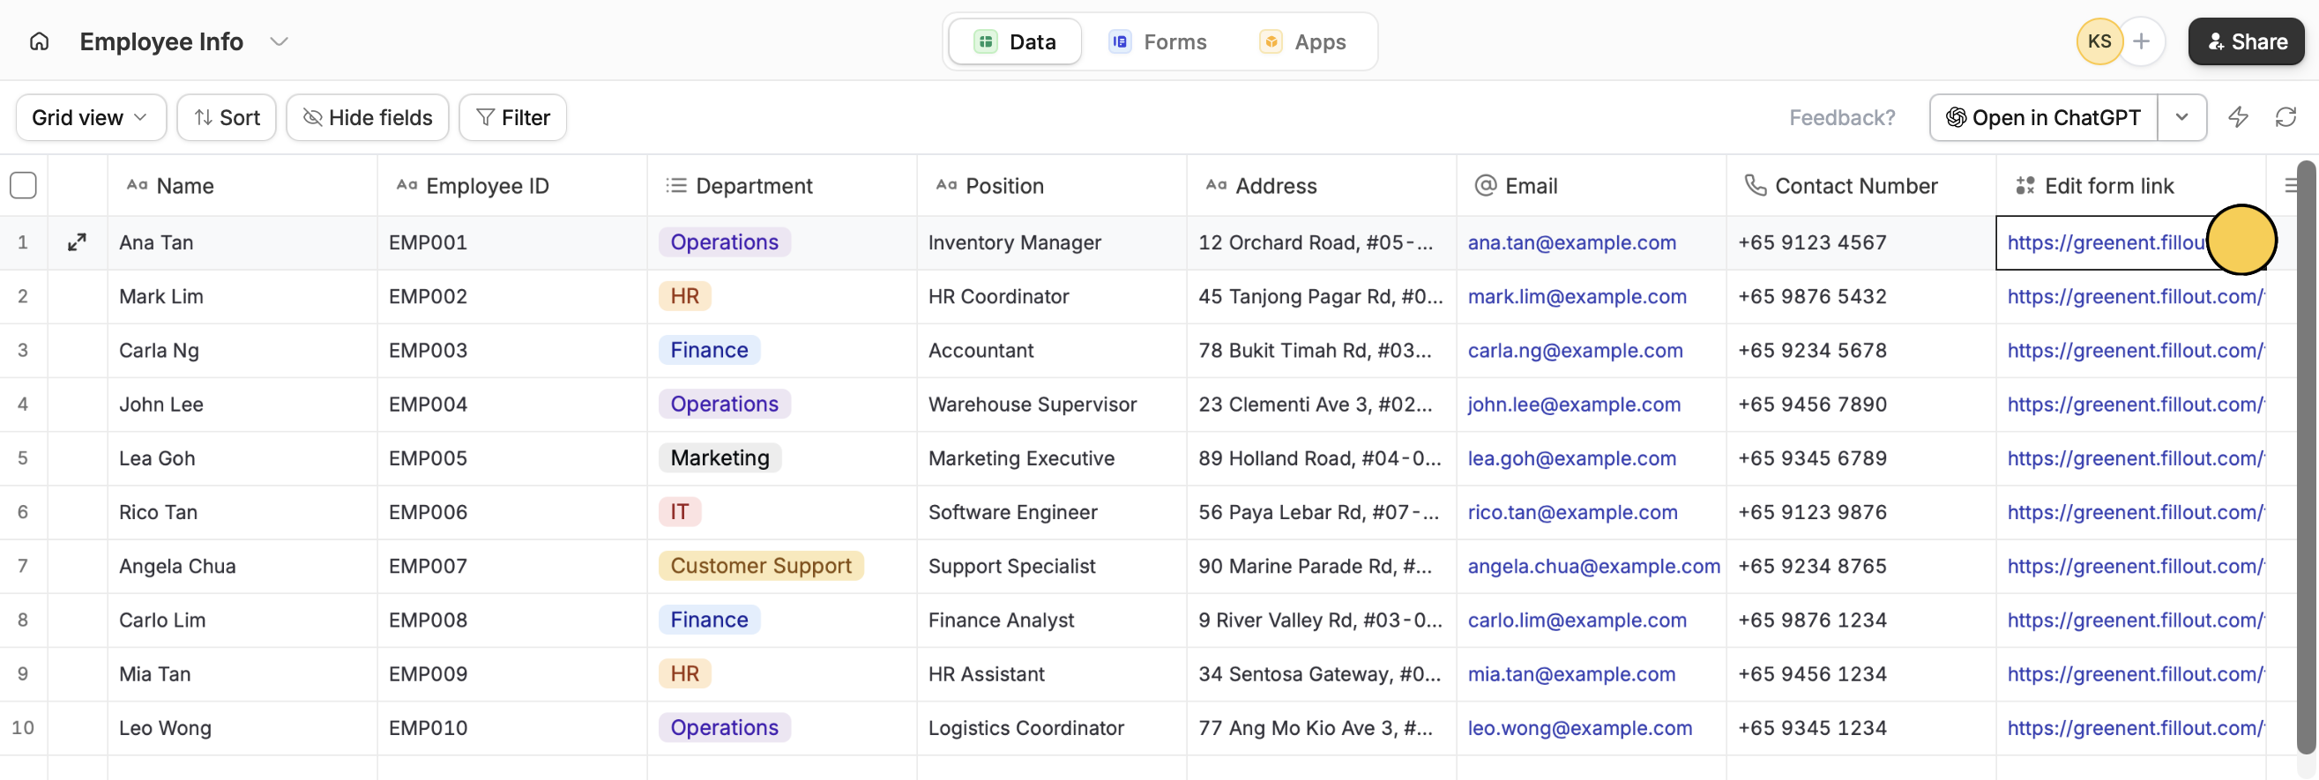The height and width of the screenshot is (780, 2319).
Task: Switch to the Forms tab
Action: (1158, 41)
